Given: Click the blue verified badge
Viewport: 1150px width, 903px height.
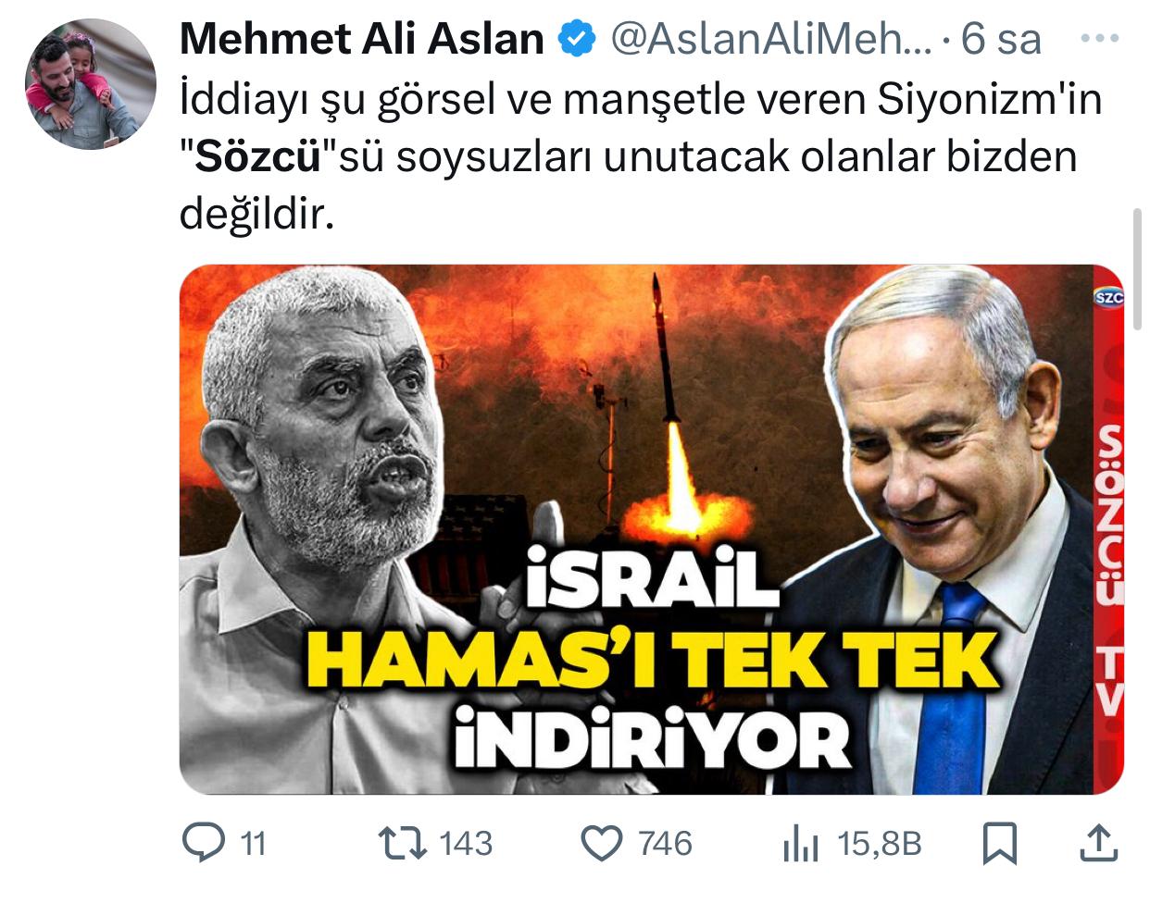Looking at the screenshot, I should pyautogui.click(x=575, y=39).
